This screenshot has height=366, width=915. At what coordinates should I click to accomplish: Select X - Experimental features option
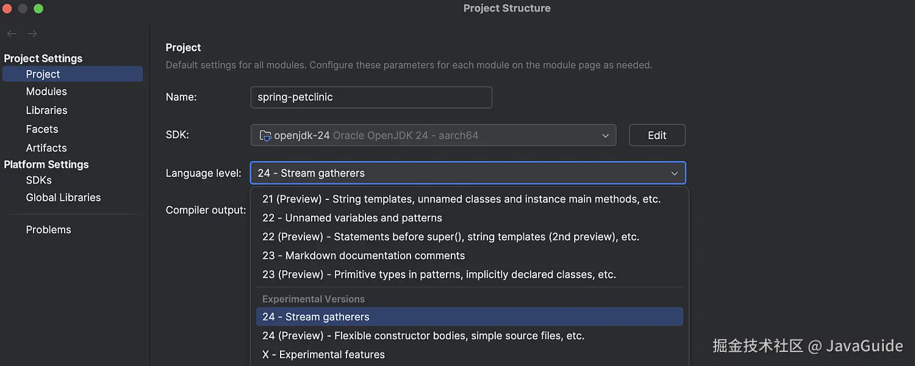tap(323, 354)
